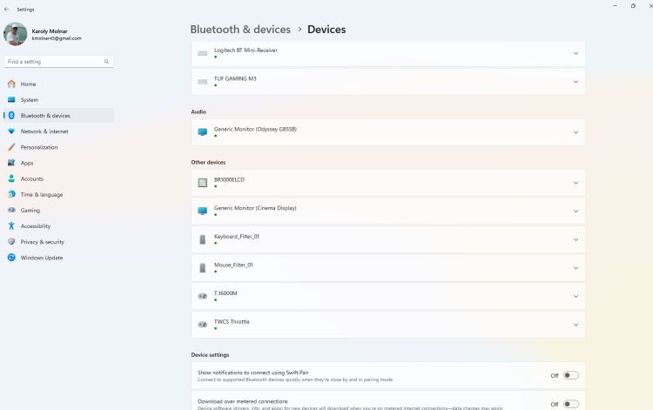Click the kmolnar account email address
The width and height of the screenshot is (653, 410).
point(57,38)
